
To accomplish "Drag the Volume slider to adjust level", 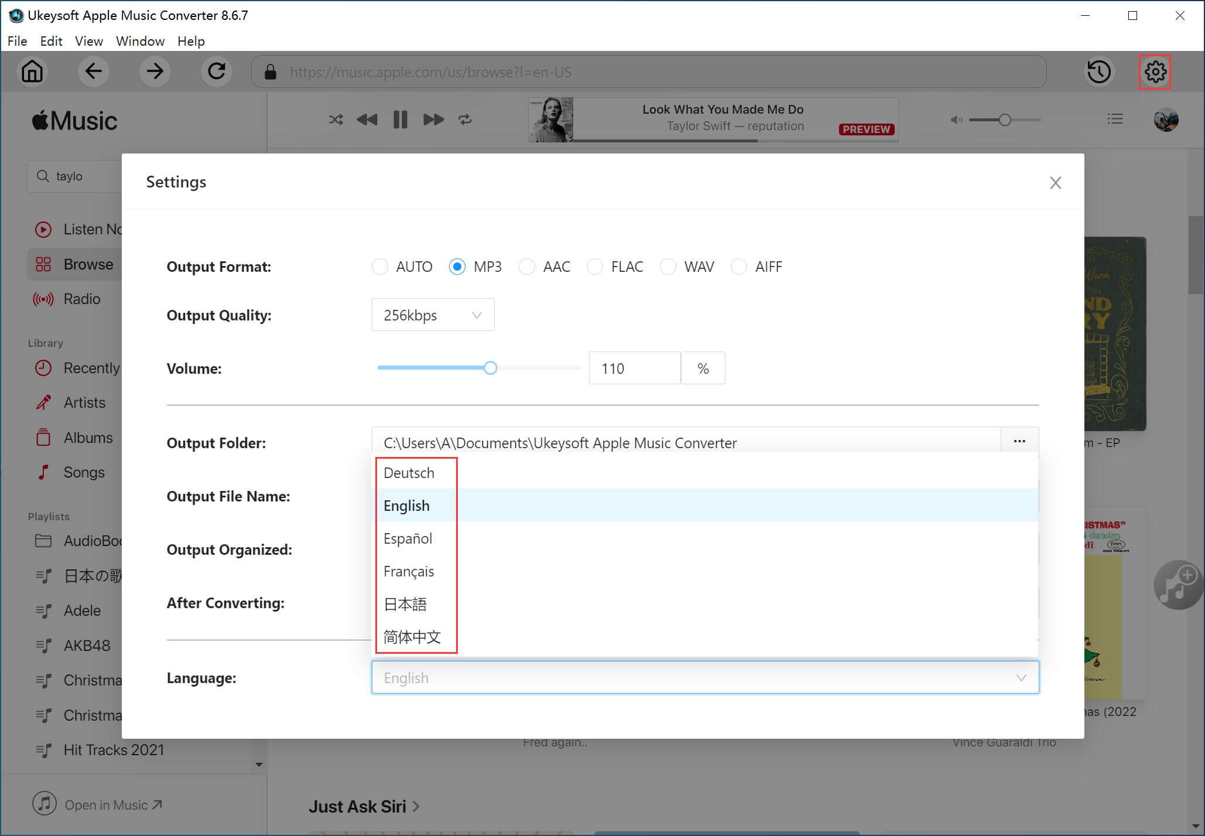I will [x=490, y=368].
